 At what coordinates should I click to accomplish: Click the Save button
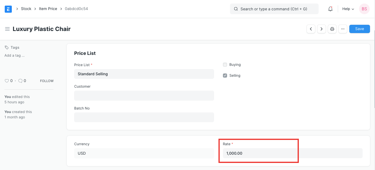coord(359,29)
